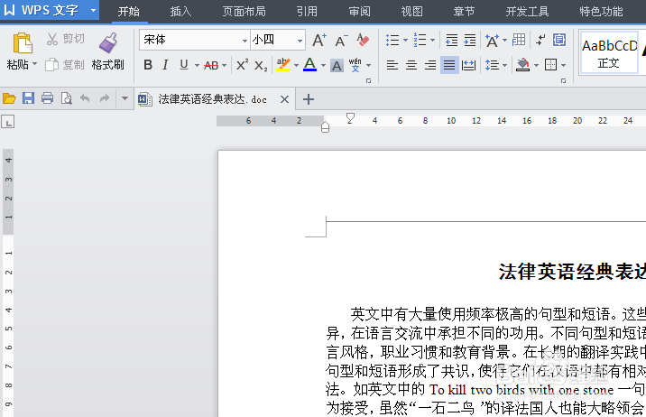The image size is (646, 417).
Task: Expand underline style dropdown arrow
Action: 197,65
